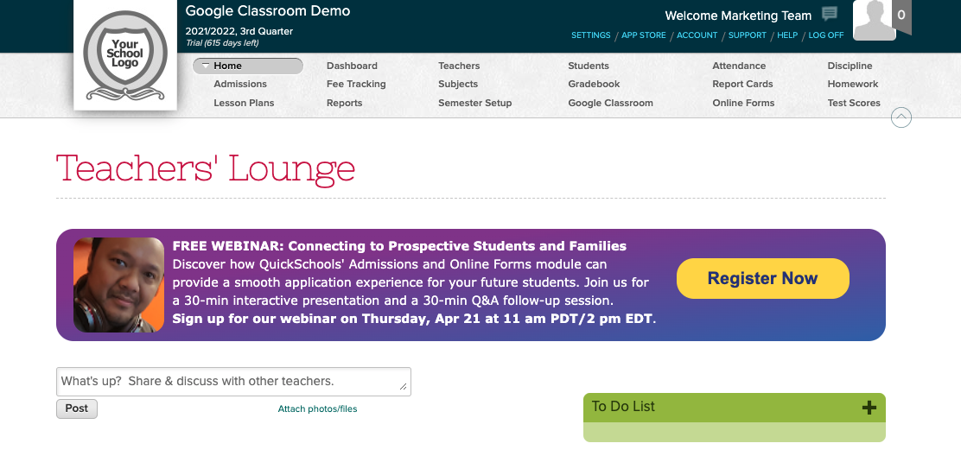The image size is (961, 456).
Task: Open the App Store link
Action: pos(644,35)
